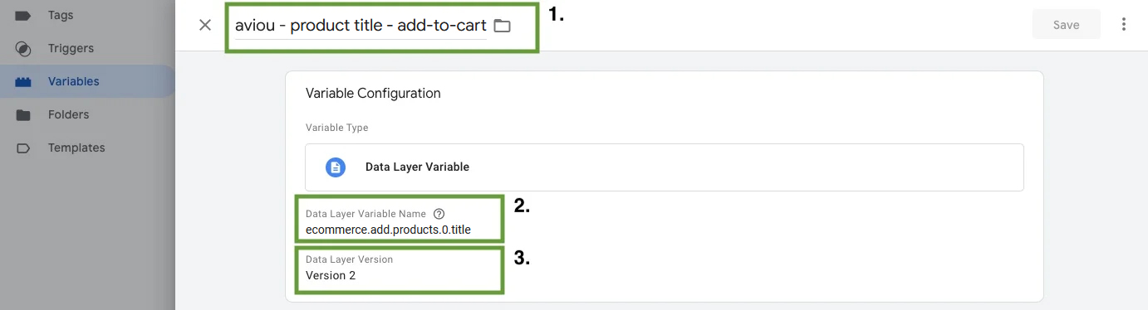Close the variable editor panel
Screen dimensions: 1148x310
point(205,25)
